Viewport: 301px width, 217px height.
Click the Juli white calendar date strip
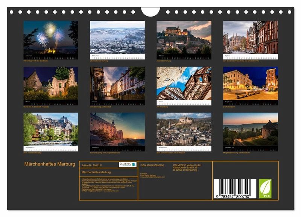point(184,103)
